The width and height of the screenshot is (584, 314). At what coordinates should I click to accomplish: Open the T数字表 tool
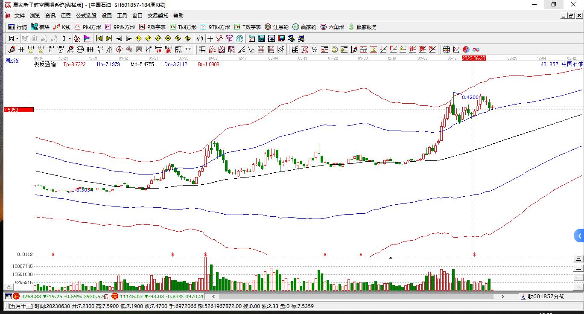point(248,27)
